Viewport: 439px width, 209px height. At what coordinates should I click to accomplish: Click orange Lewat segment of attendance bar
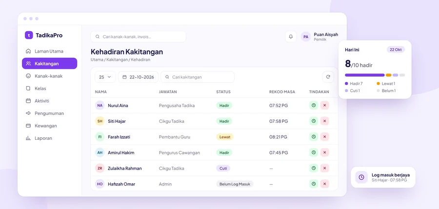pos(388,75)
